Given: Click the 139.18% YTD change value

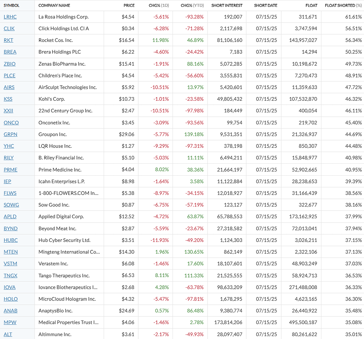Looking at the screenshot, I should pos(194,134).
